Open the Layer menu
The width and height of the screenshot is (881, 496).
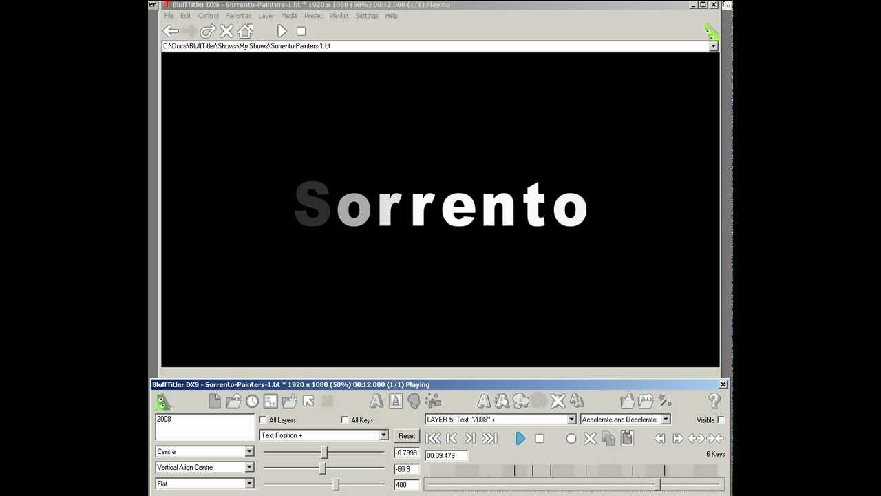tap(266, 16)
